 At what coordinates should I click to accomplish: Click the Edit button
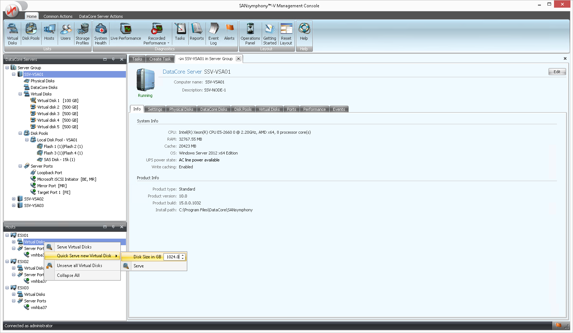click(557, 72)
